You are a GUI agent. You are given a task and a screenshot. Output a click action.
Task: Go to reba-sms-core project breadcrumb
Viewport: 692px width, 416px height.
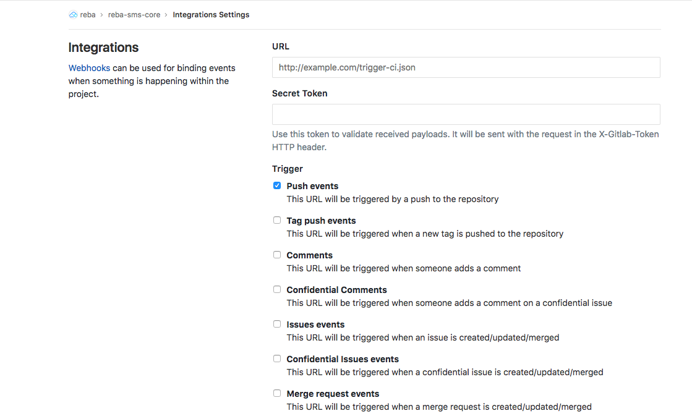coord(134,15)
